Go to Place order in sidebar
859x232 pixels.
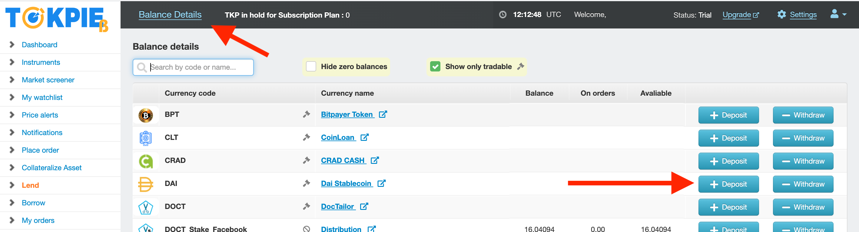[40, 150]
